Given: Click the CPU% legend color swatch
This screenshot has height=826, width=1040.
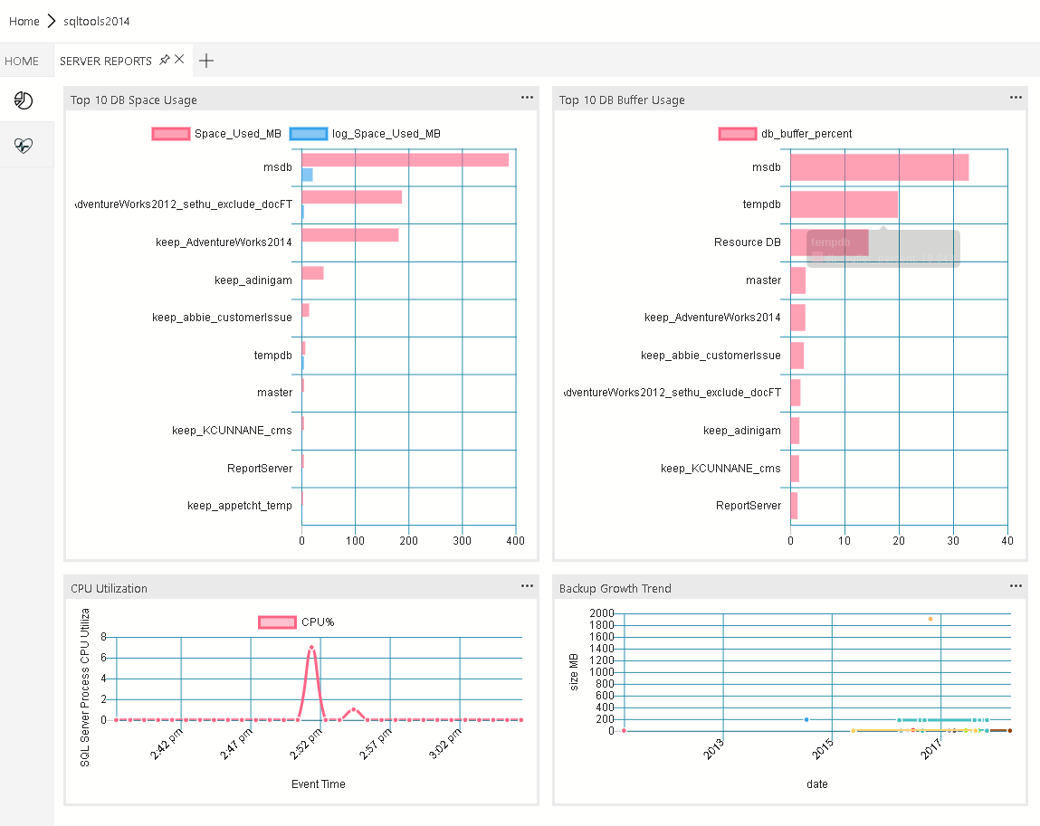Looking at the screenshot, I should tap(277, 622).
